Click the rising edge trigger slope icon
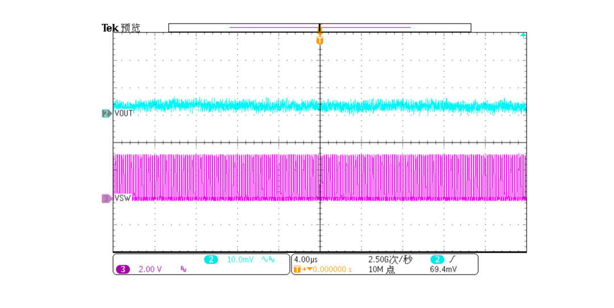The image size is (614, 308). click(x=452, y=260)
